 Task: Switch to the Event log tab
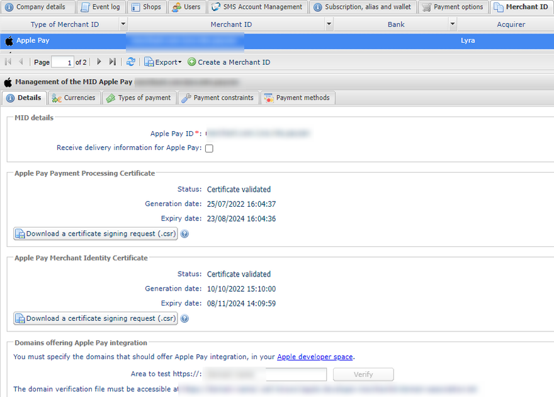coord(100,7)
